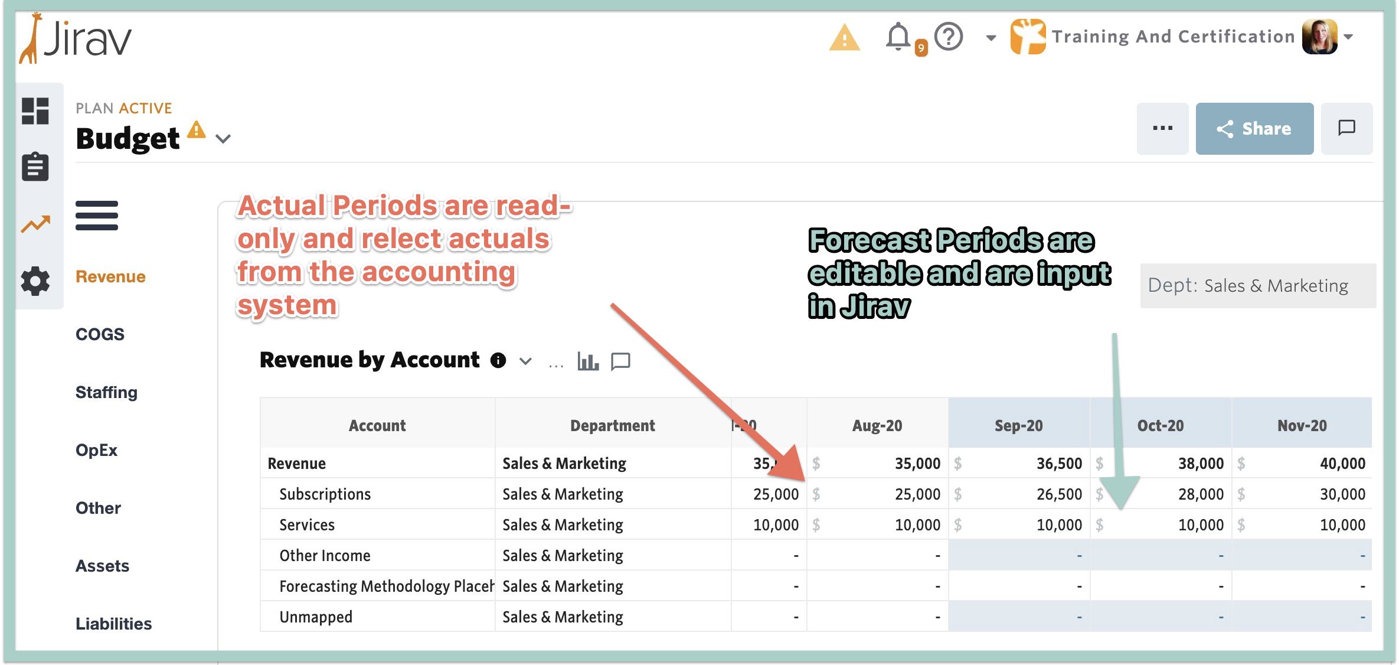
Task: Edit Subscriptions Sep-20 value 26,500
Action: pos(1019,494)
